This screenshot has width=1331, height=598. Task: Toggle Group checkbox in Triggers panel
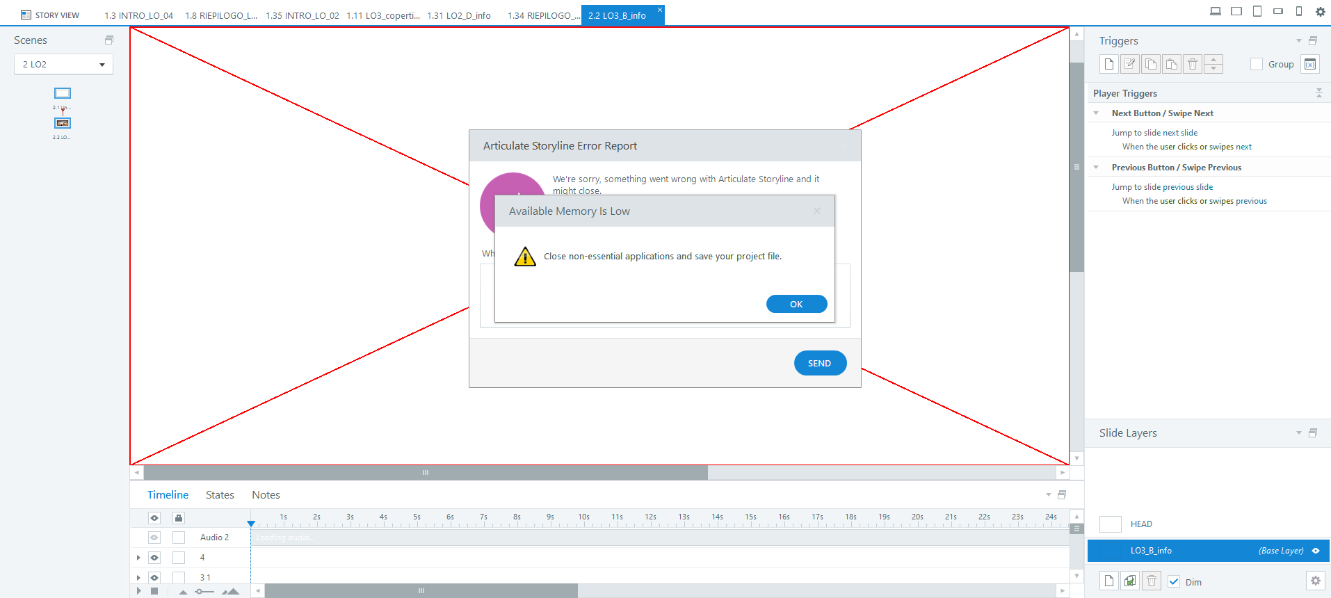click(1257, 64)
